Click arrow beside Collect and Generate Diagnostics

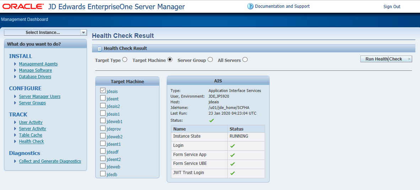click(x=15, y=161)
